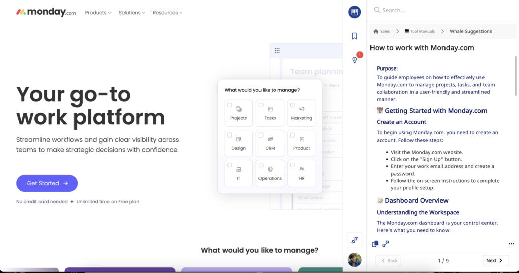The width and height of the screenshot is (519, 273).
Task: Expand the Products dropdown menu
Action: point(98,13)
